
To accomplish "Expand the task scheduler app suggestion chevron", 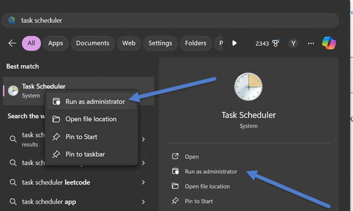I will (x=143, y=202).
